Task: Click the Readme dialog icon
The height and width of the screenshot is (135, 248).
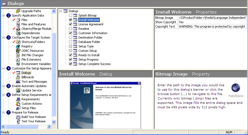Action: pos(75,29)
